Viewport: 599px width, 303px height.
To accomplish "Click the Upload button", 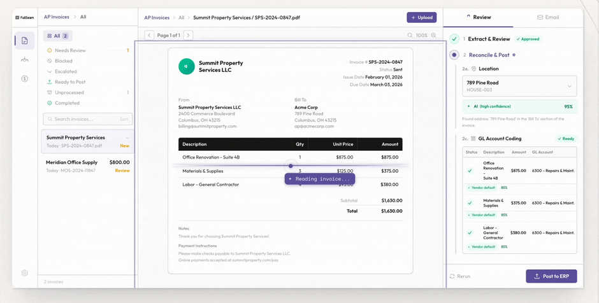I will point(422,18).
